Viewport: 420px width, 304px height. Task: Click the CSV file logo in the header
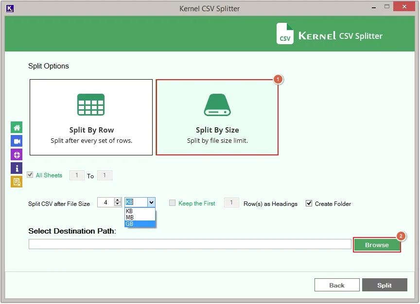[285, 34]
